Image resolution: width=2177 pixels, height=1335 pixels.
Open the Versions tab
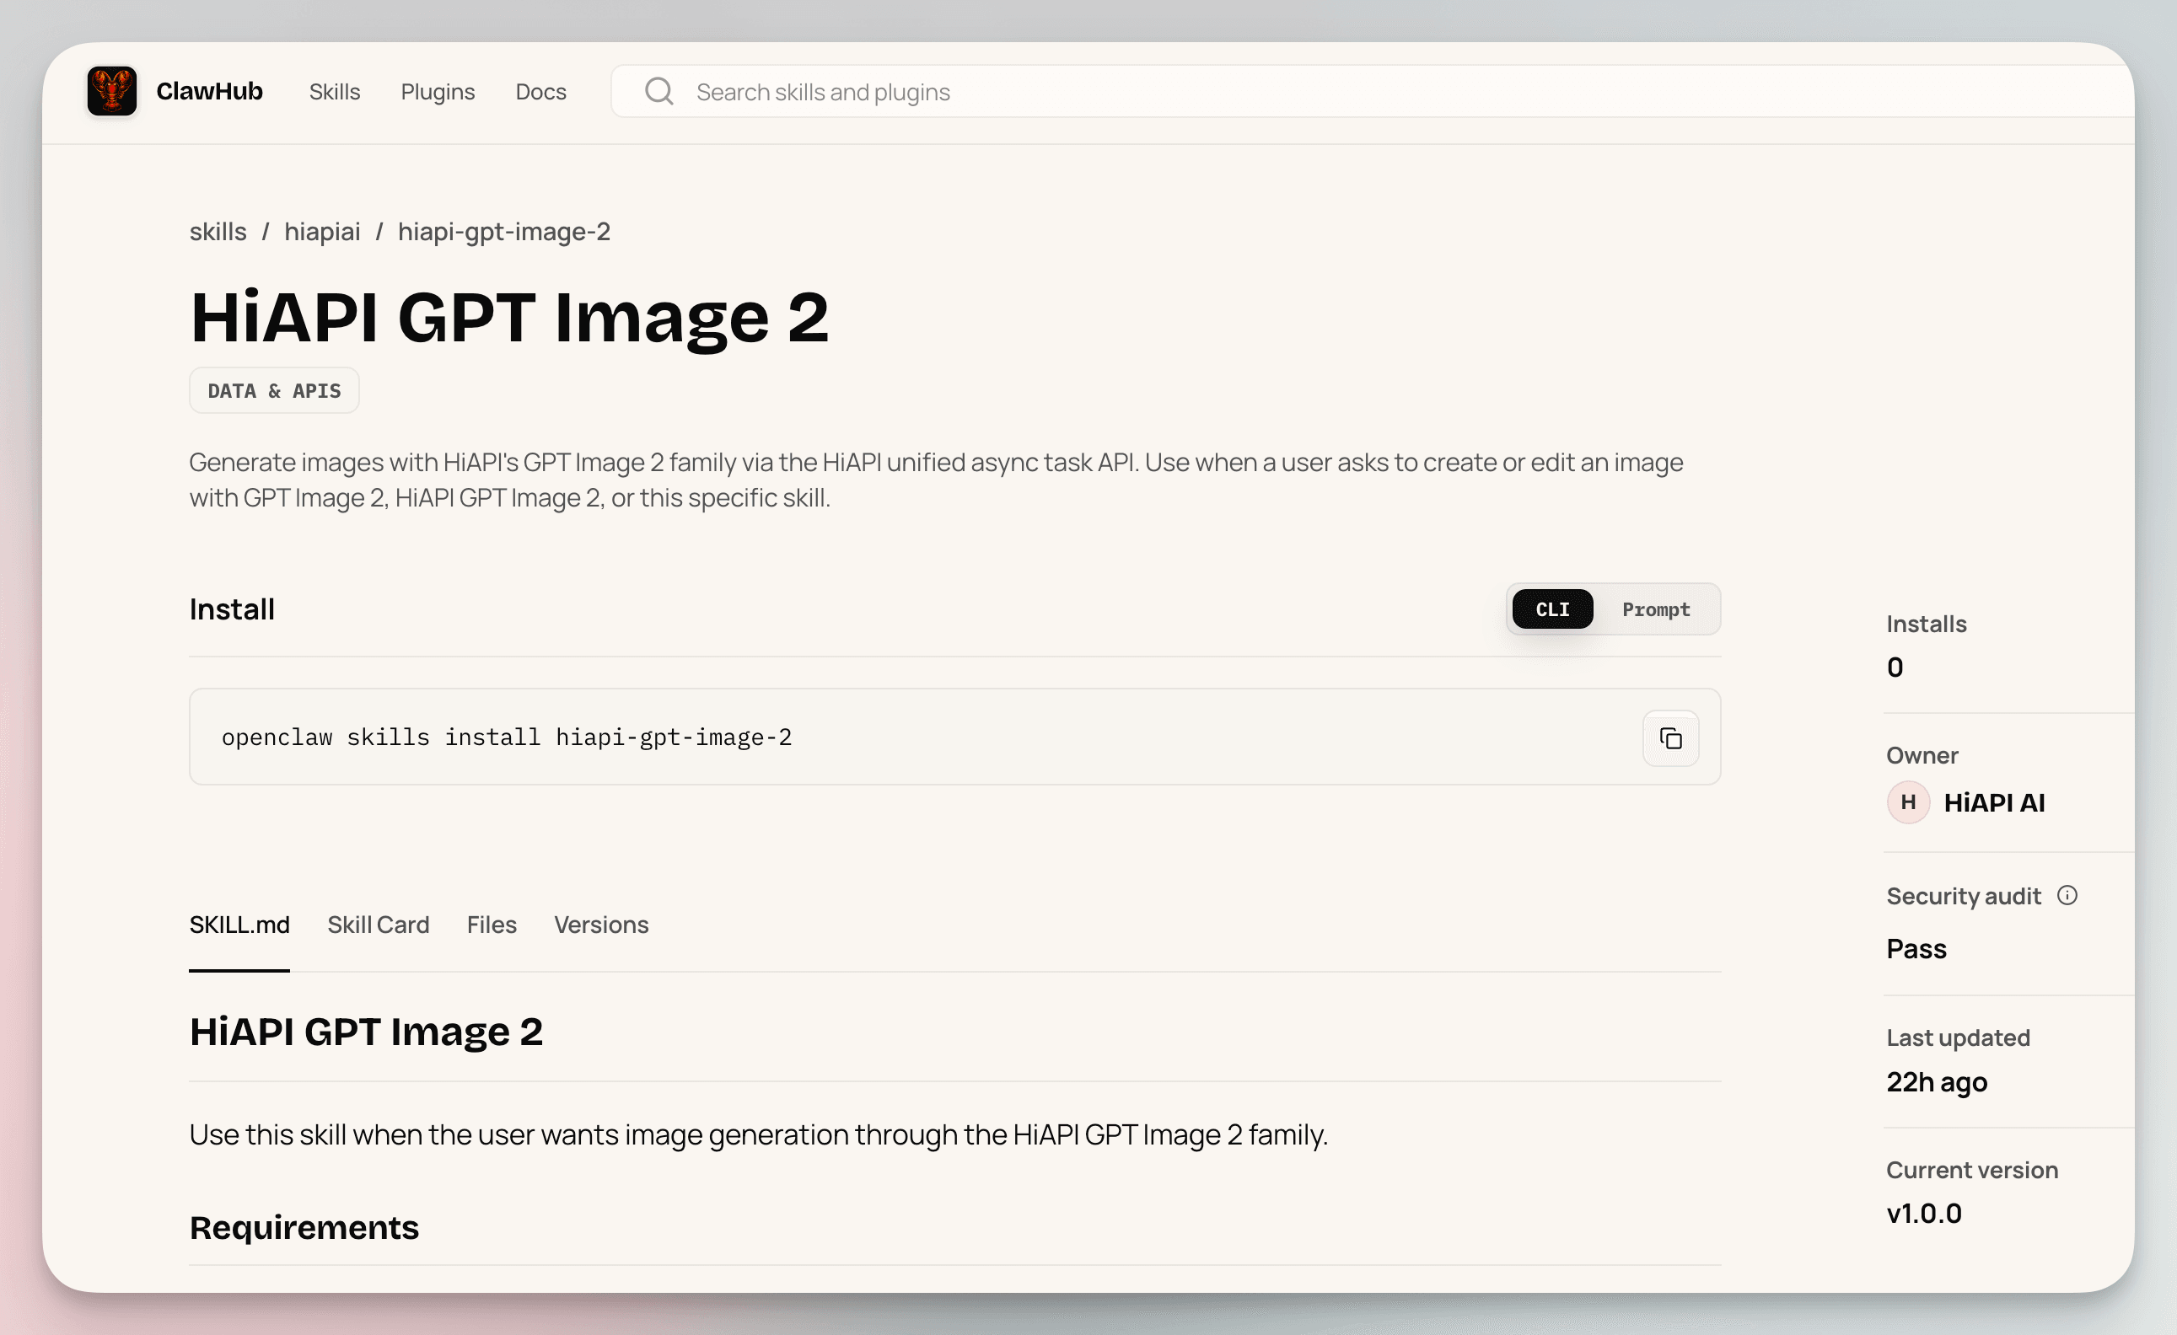[x=601, y=925]
